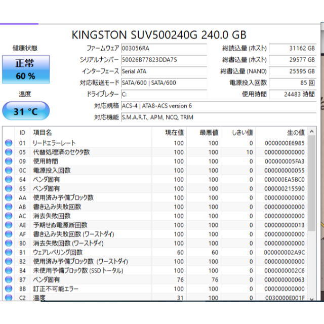Click the serial number field 50026B77823DDA75
The height and width of the screenshot is (324, 324).
(164, 60)
